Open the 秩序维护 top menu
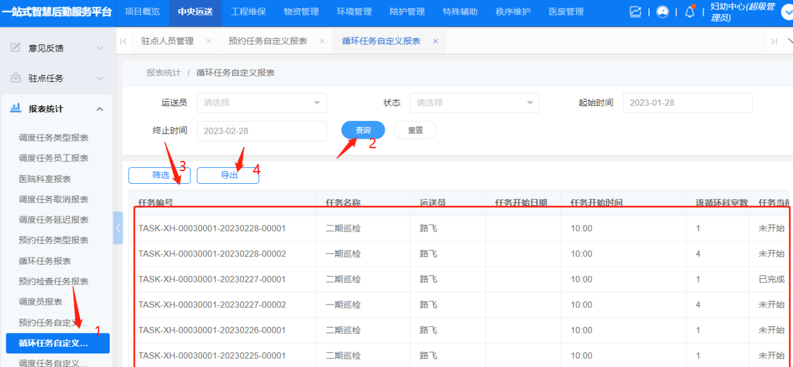The width and height of the screenshot is (793, 367). click(x=513, y=11)
